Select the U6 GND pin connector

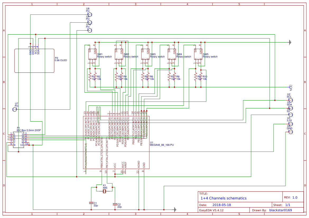[290, 132]
